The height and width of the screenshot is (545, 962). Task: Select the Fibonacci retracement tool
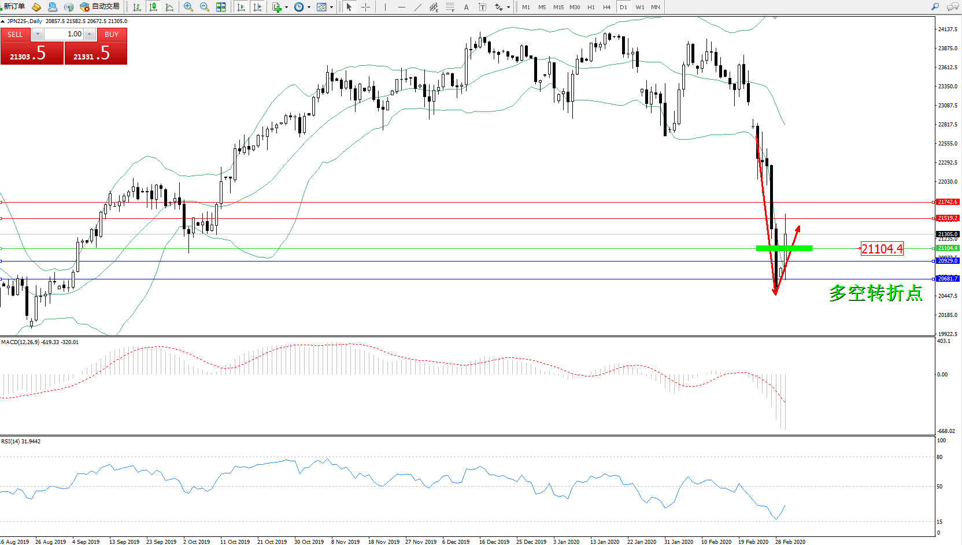[450, 7]
